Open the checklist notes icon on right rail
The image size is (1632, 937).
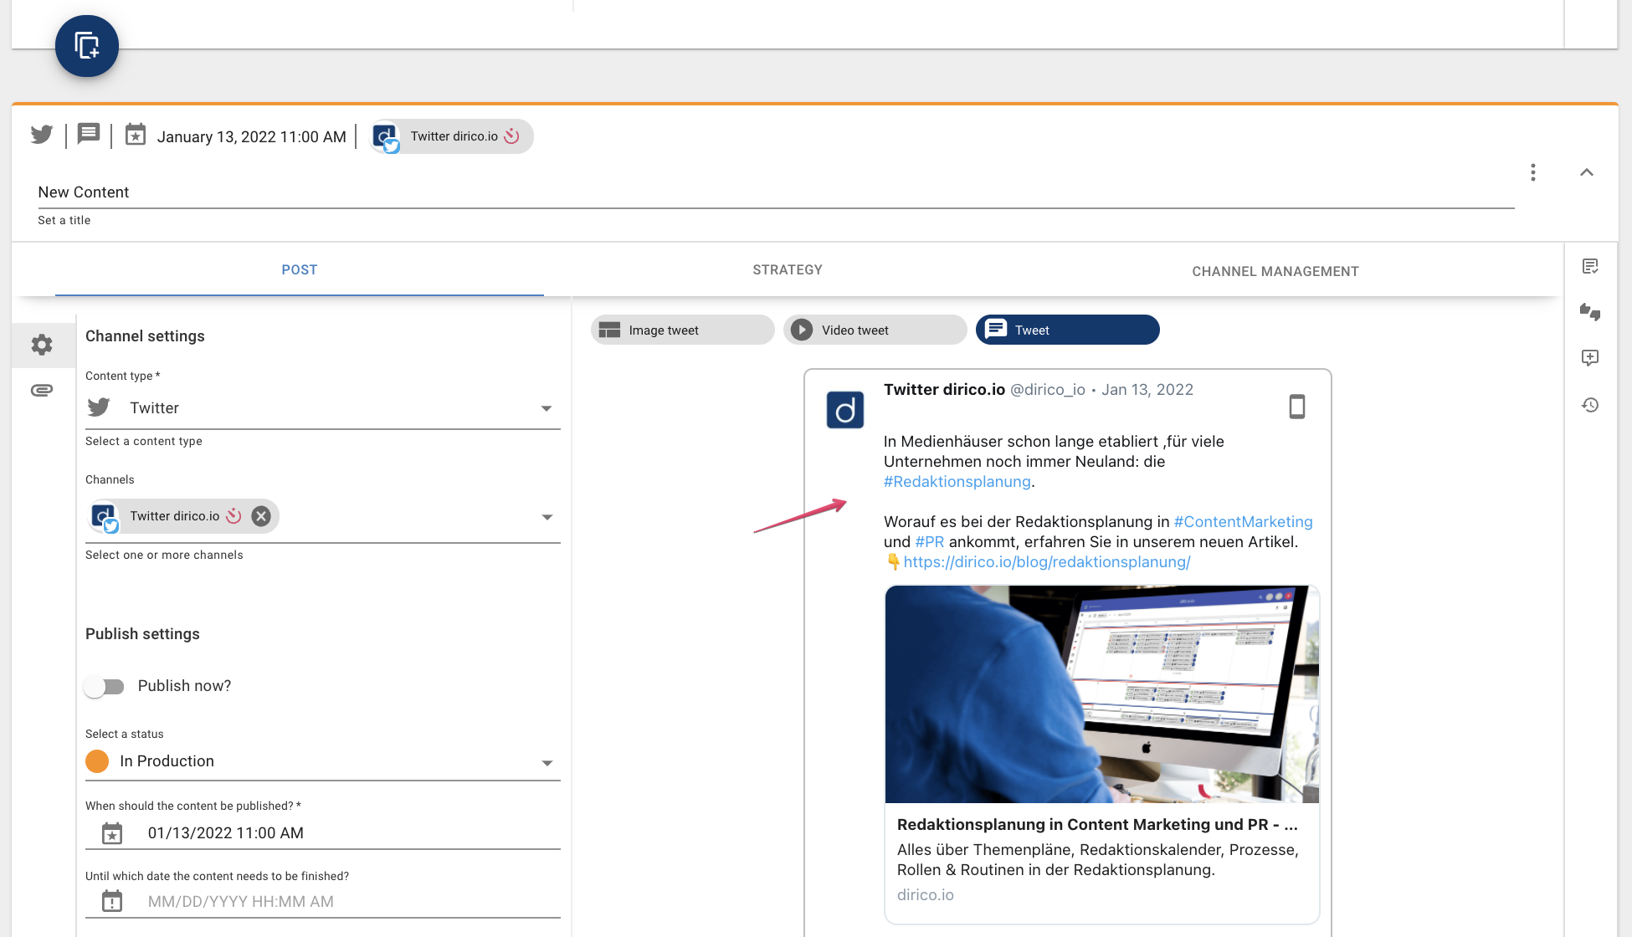pyautogui.click(x=1590, y=267)
